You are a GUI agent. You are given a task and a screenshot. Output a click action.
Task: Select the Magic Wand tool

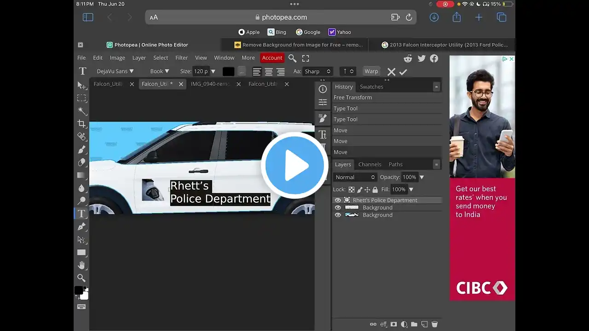point(82,111)
